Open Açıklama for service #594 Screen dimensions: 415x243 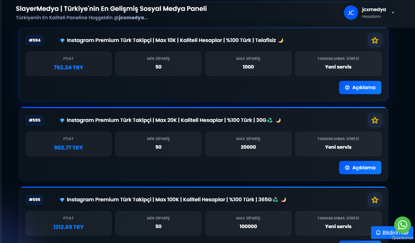[360, 88]
